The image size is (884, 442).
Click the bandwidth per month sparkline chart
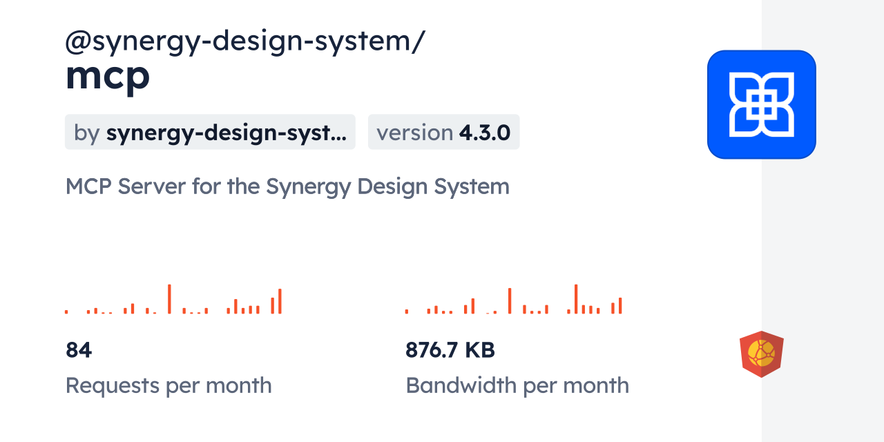pyautogui.click(x=514, y=299)
